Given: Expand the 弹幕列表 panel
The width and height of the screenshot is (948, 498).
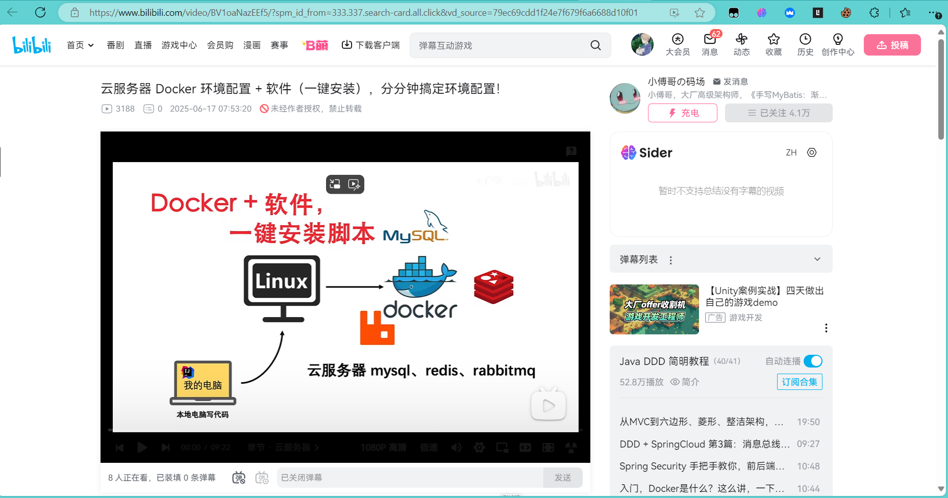Looking at the screenshot, I should [817, 259].
